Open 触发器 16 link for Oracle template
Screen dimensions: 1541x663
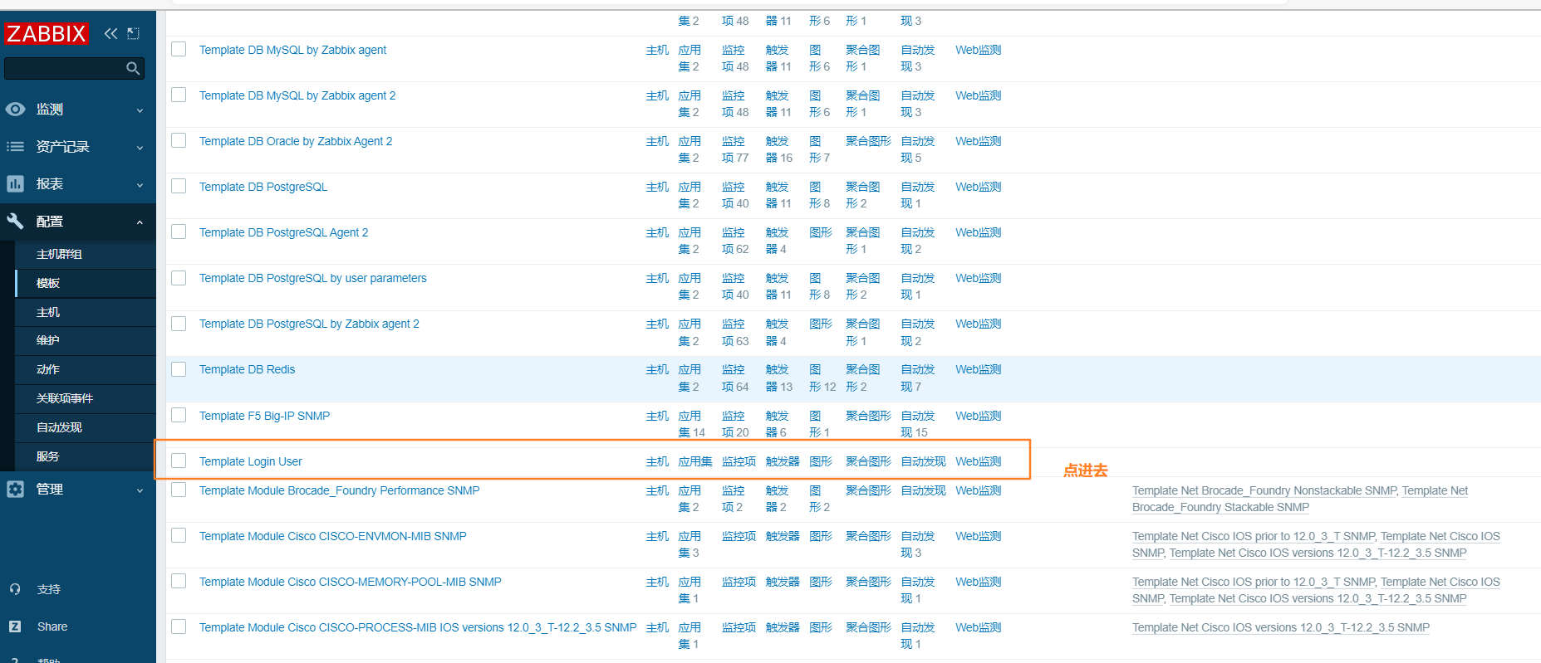(x=779, y=149)
